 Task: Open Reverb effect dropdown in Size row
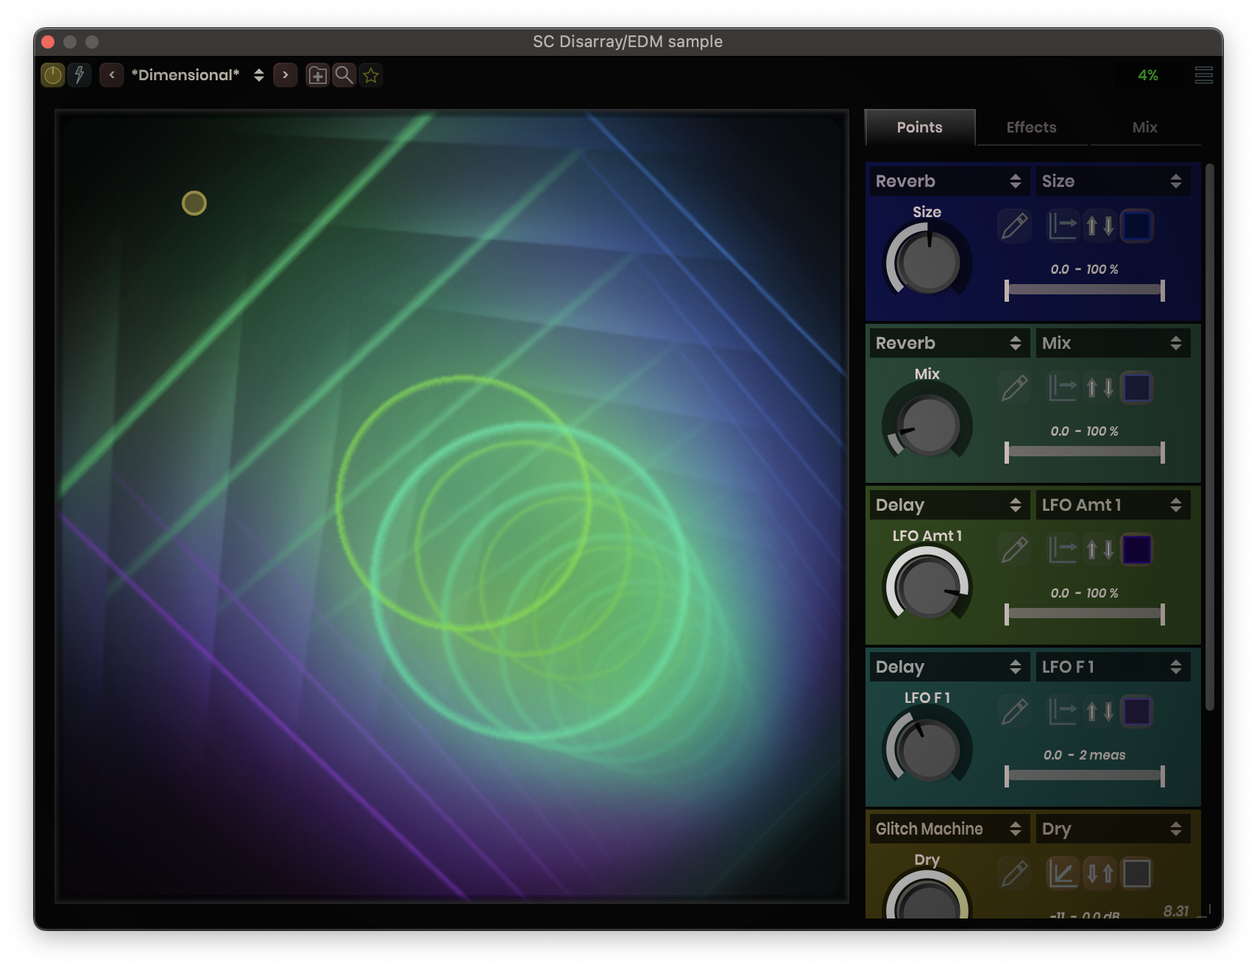click(x=949, y=181)
